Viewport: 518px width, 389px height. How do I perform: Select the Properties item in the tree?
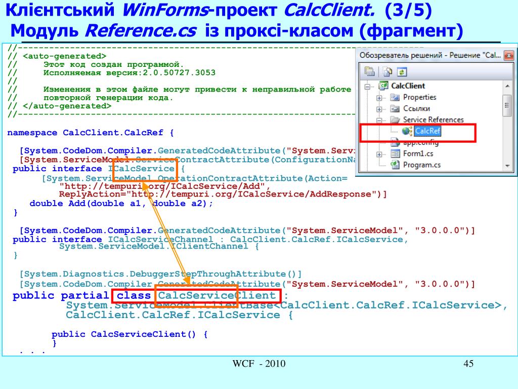click(x=419, y=97)
